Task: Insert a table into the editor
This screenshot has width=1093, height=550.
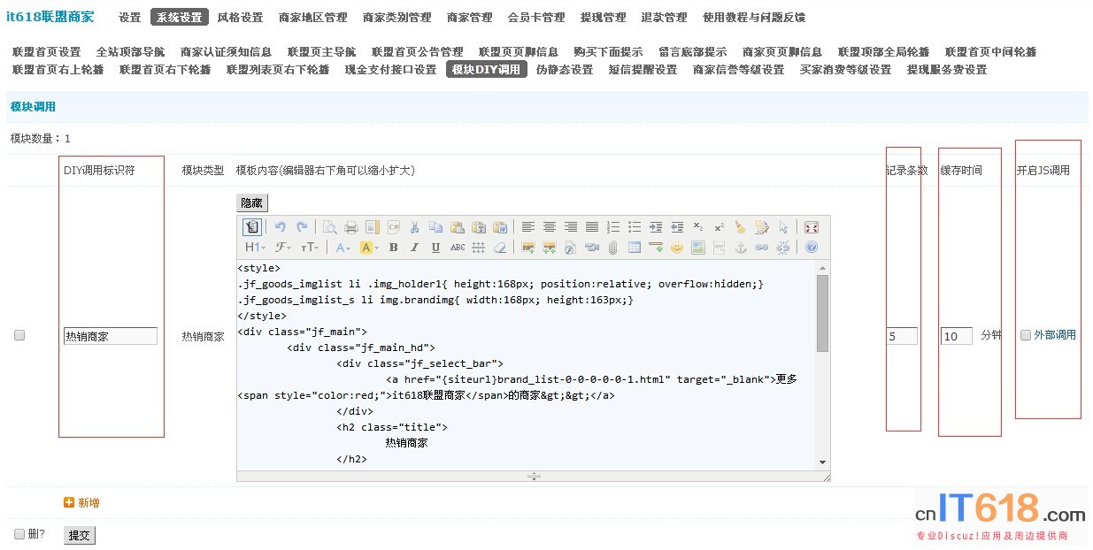Action: tap(635, 248)
